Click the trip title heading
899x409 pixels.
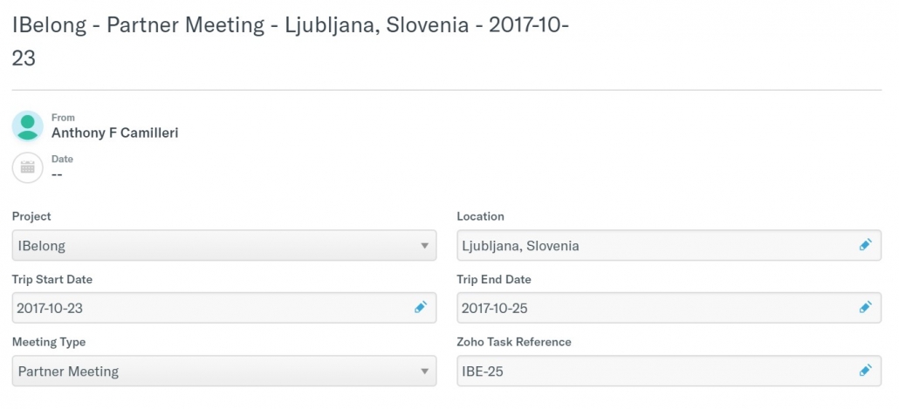click(x=290, y=42)
